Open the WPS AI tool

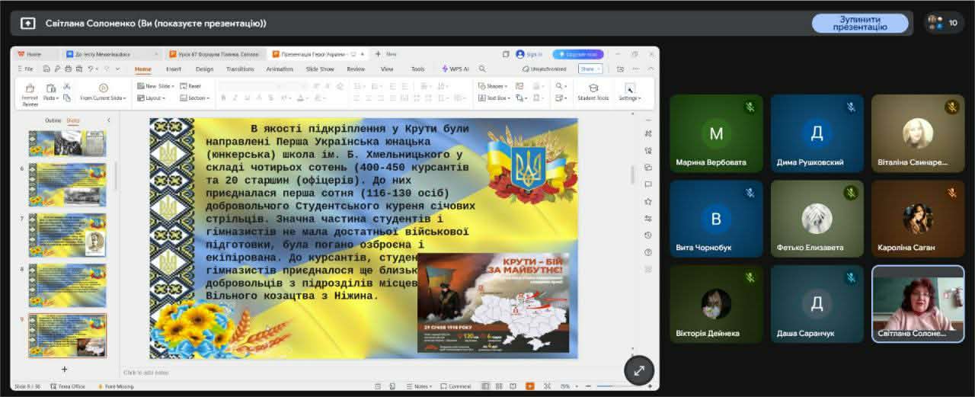[456, 69]
